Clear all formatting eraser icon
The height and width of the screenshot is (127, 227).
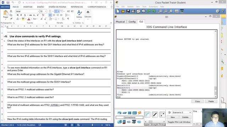[x=43, y=15]
